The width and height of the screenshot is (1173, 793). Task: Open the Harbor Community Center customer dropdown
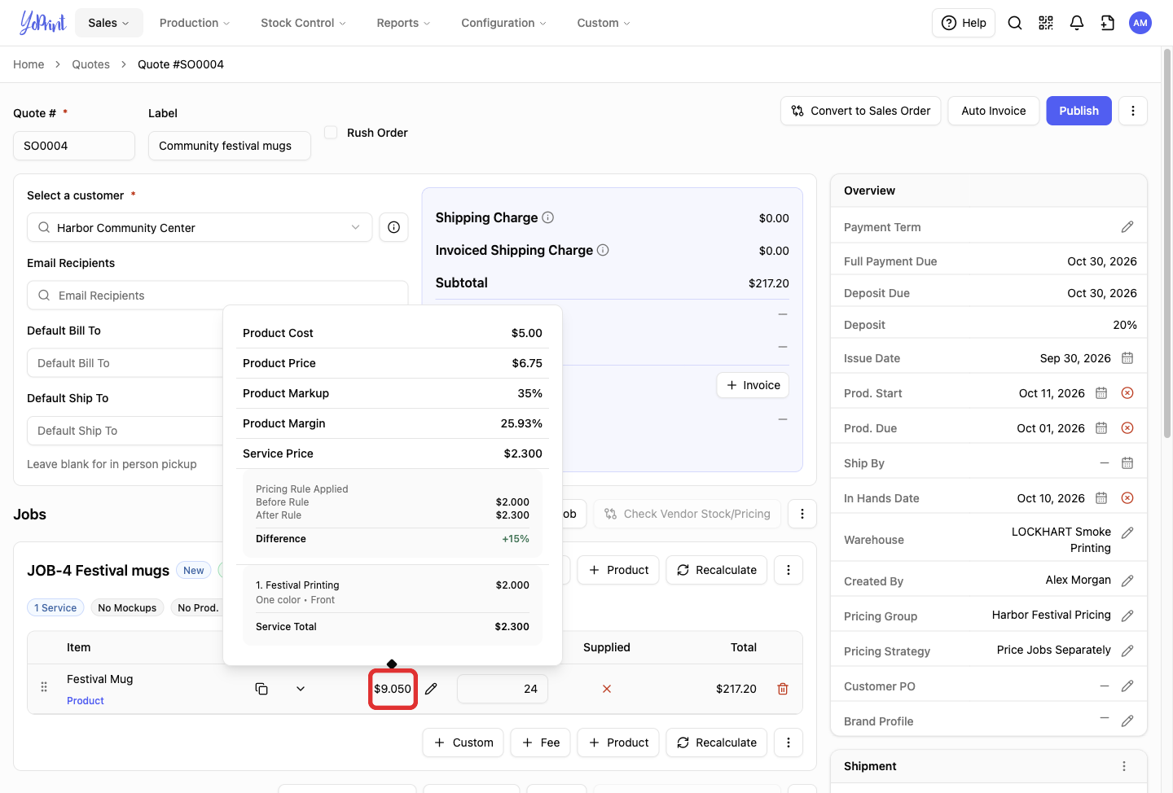click(200, 227)
